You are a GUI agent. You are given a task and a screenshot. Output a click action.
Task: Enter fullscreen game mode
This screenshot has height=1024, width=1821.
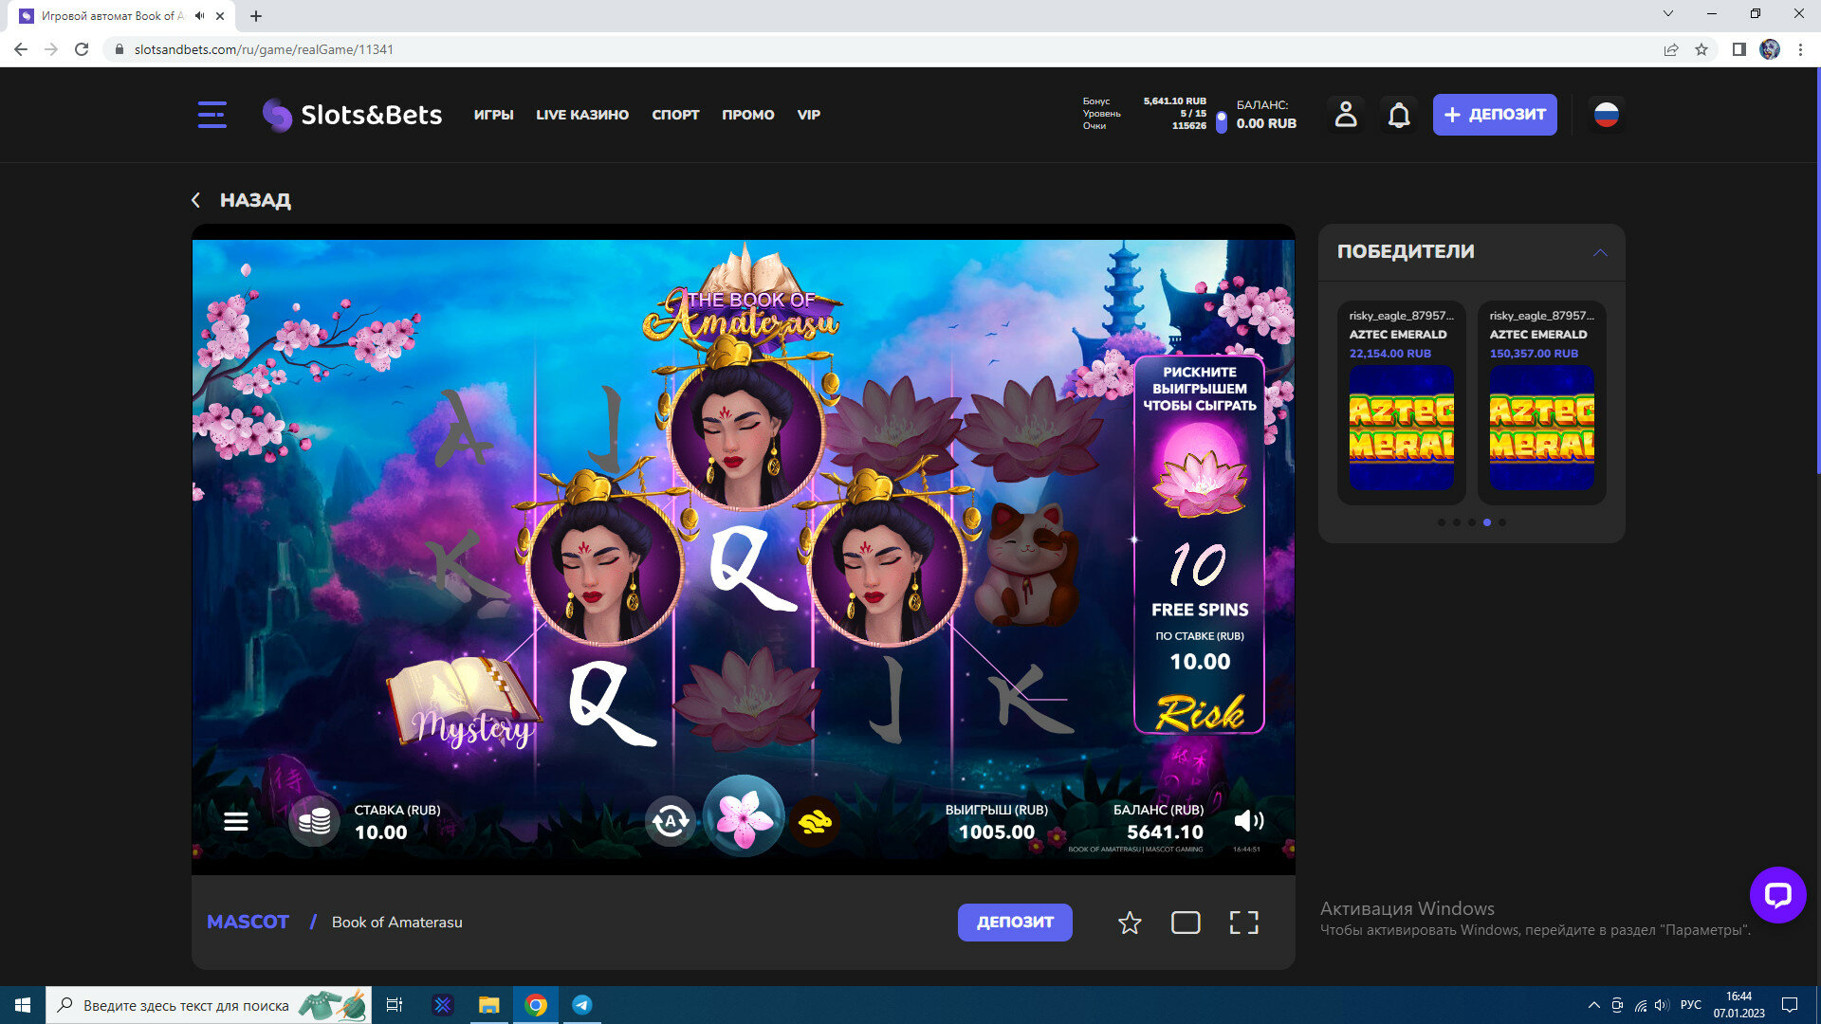1243,923
